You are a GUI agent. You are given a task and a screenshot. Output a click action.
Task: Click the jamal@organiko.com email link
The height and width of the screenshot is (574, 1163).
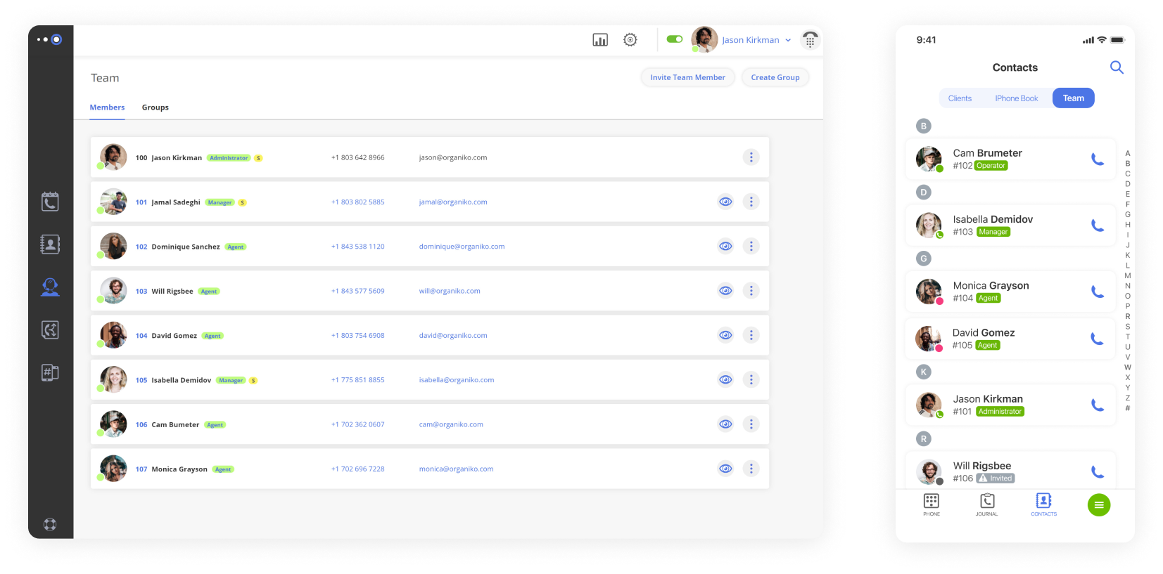point(453,202)
